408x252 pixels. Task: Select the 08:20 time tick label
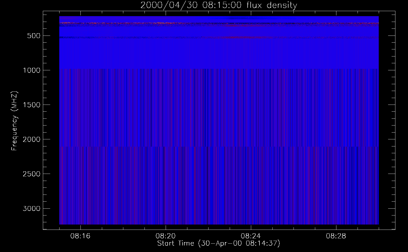[165, 236]
